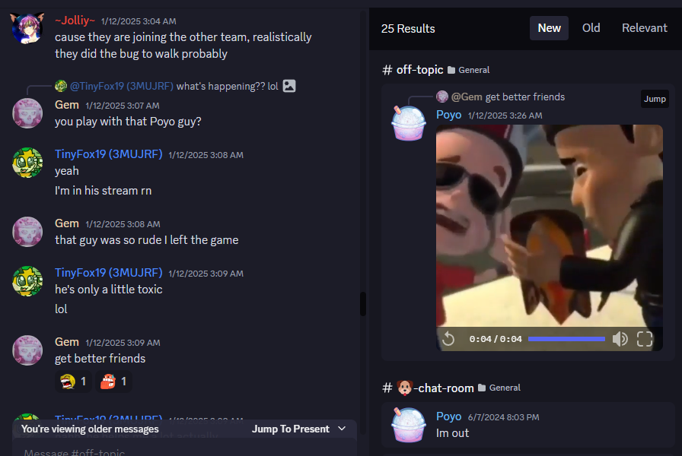Click Gem's avatar beside 'get better friends'

[27, 350]
